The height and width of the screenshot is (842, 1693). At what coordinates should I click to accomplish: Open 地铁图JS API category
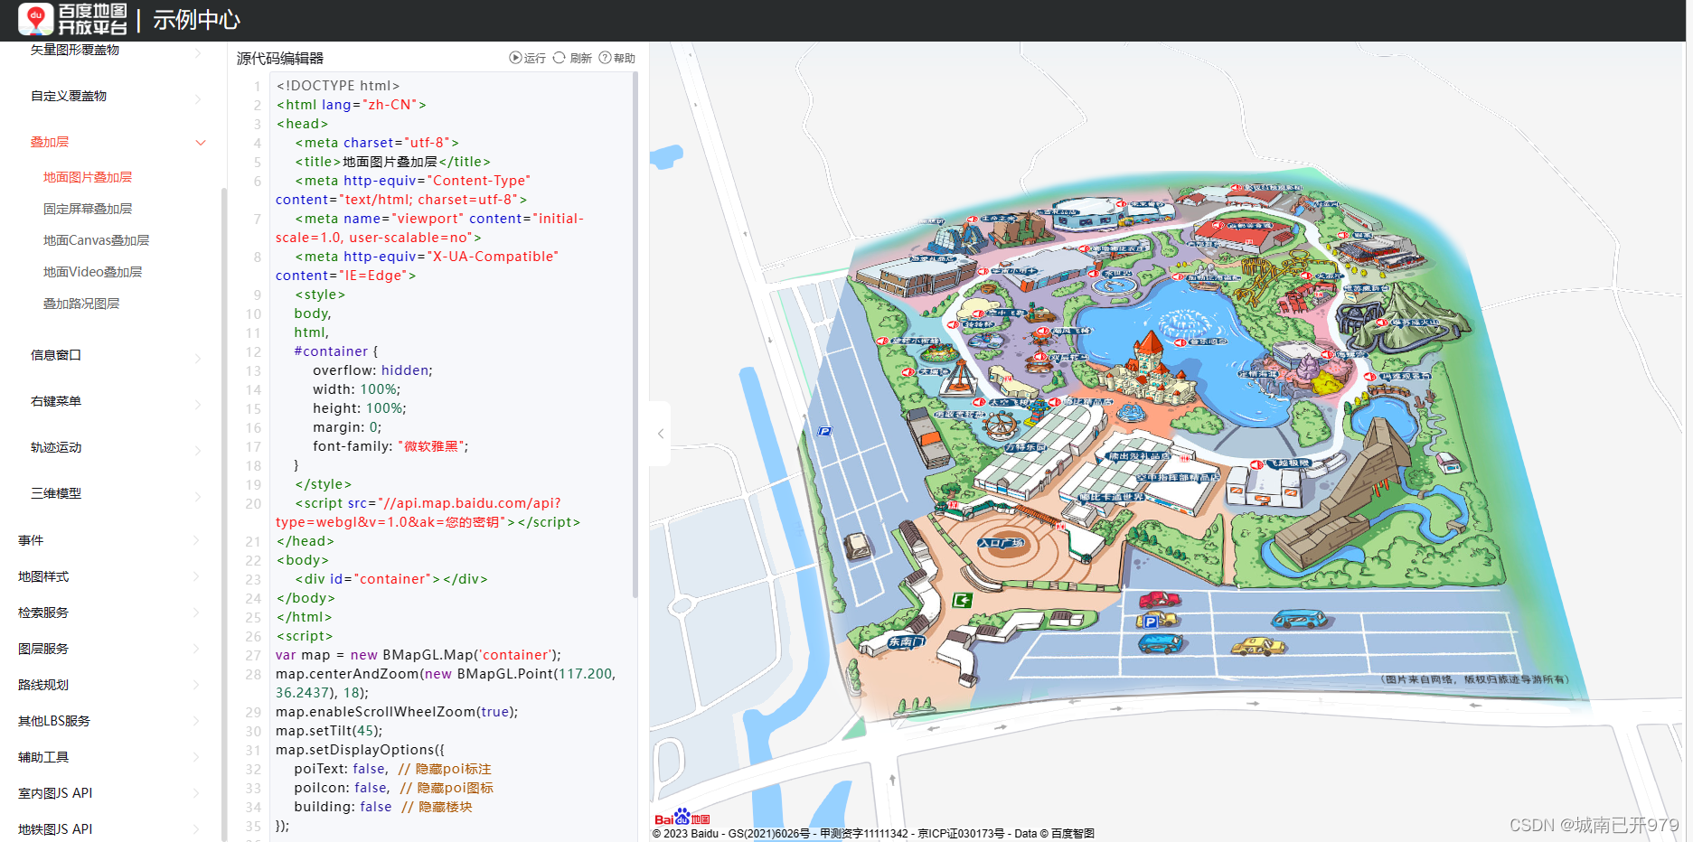tap(55, 829)
